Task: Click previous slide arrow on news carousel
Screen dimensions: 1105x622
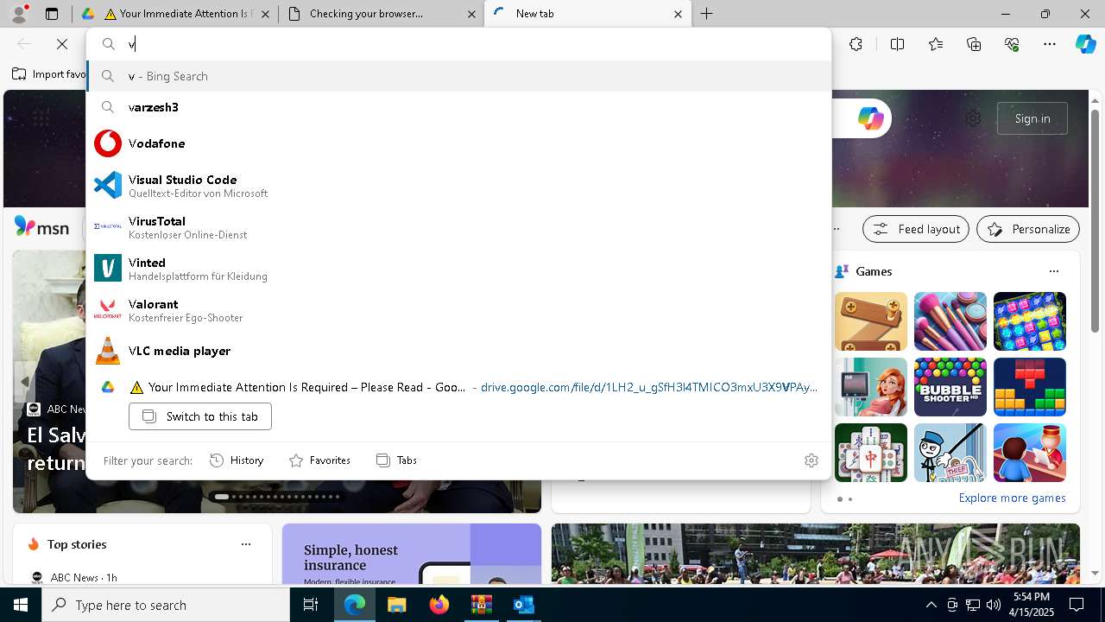Action: coord(25,381)
